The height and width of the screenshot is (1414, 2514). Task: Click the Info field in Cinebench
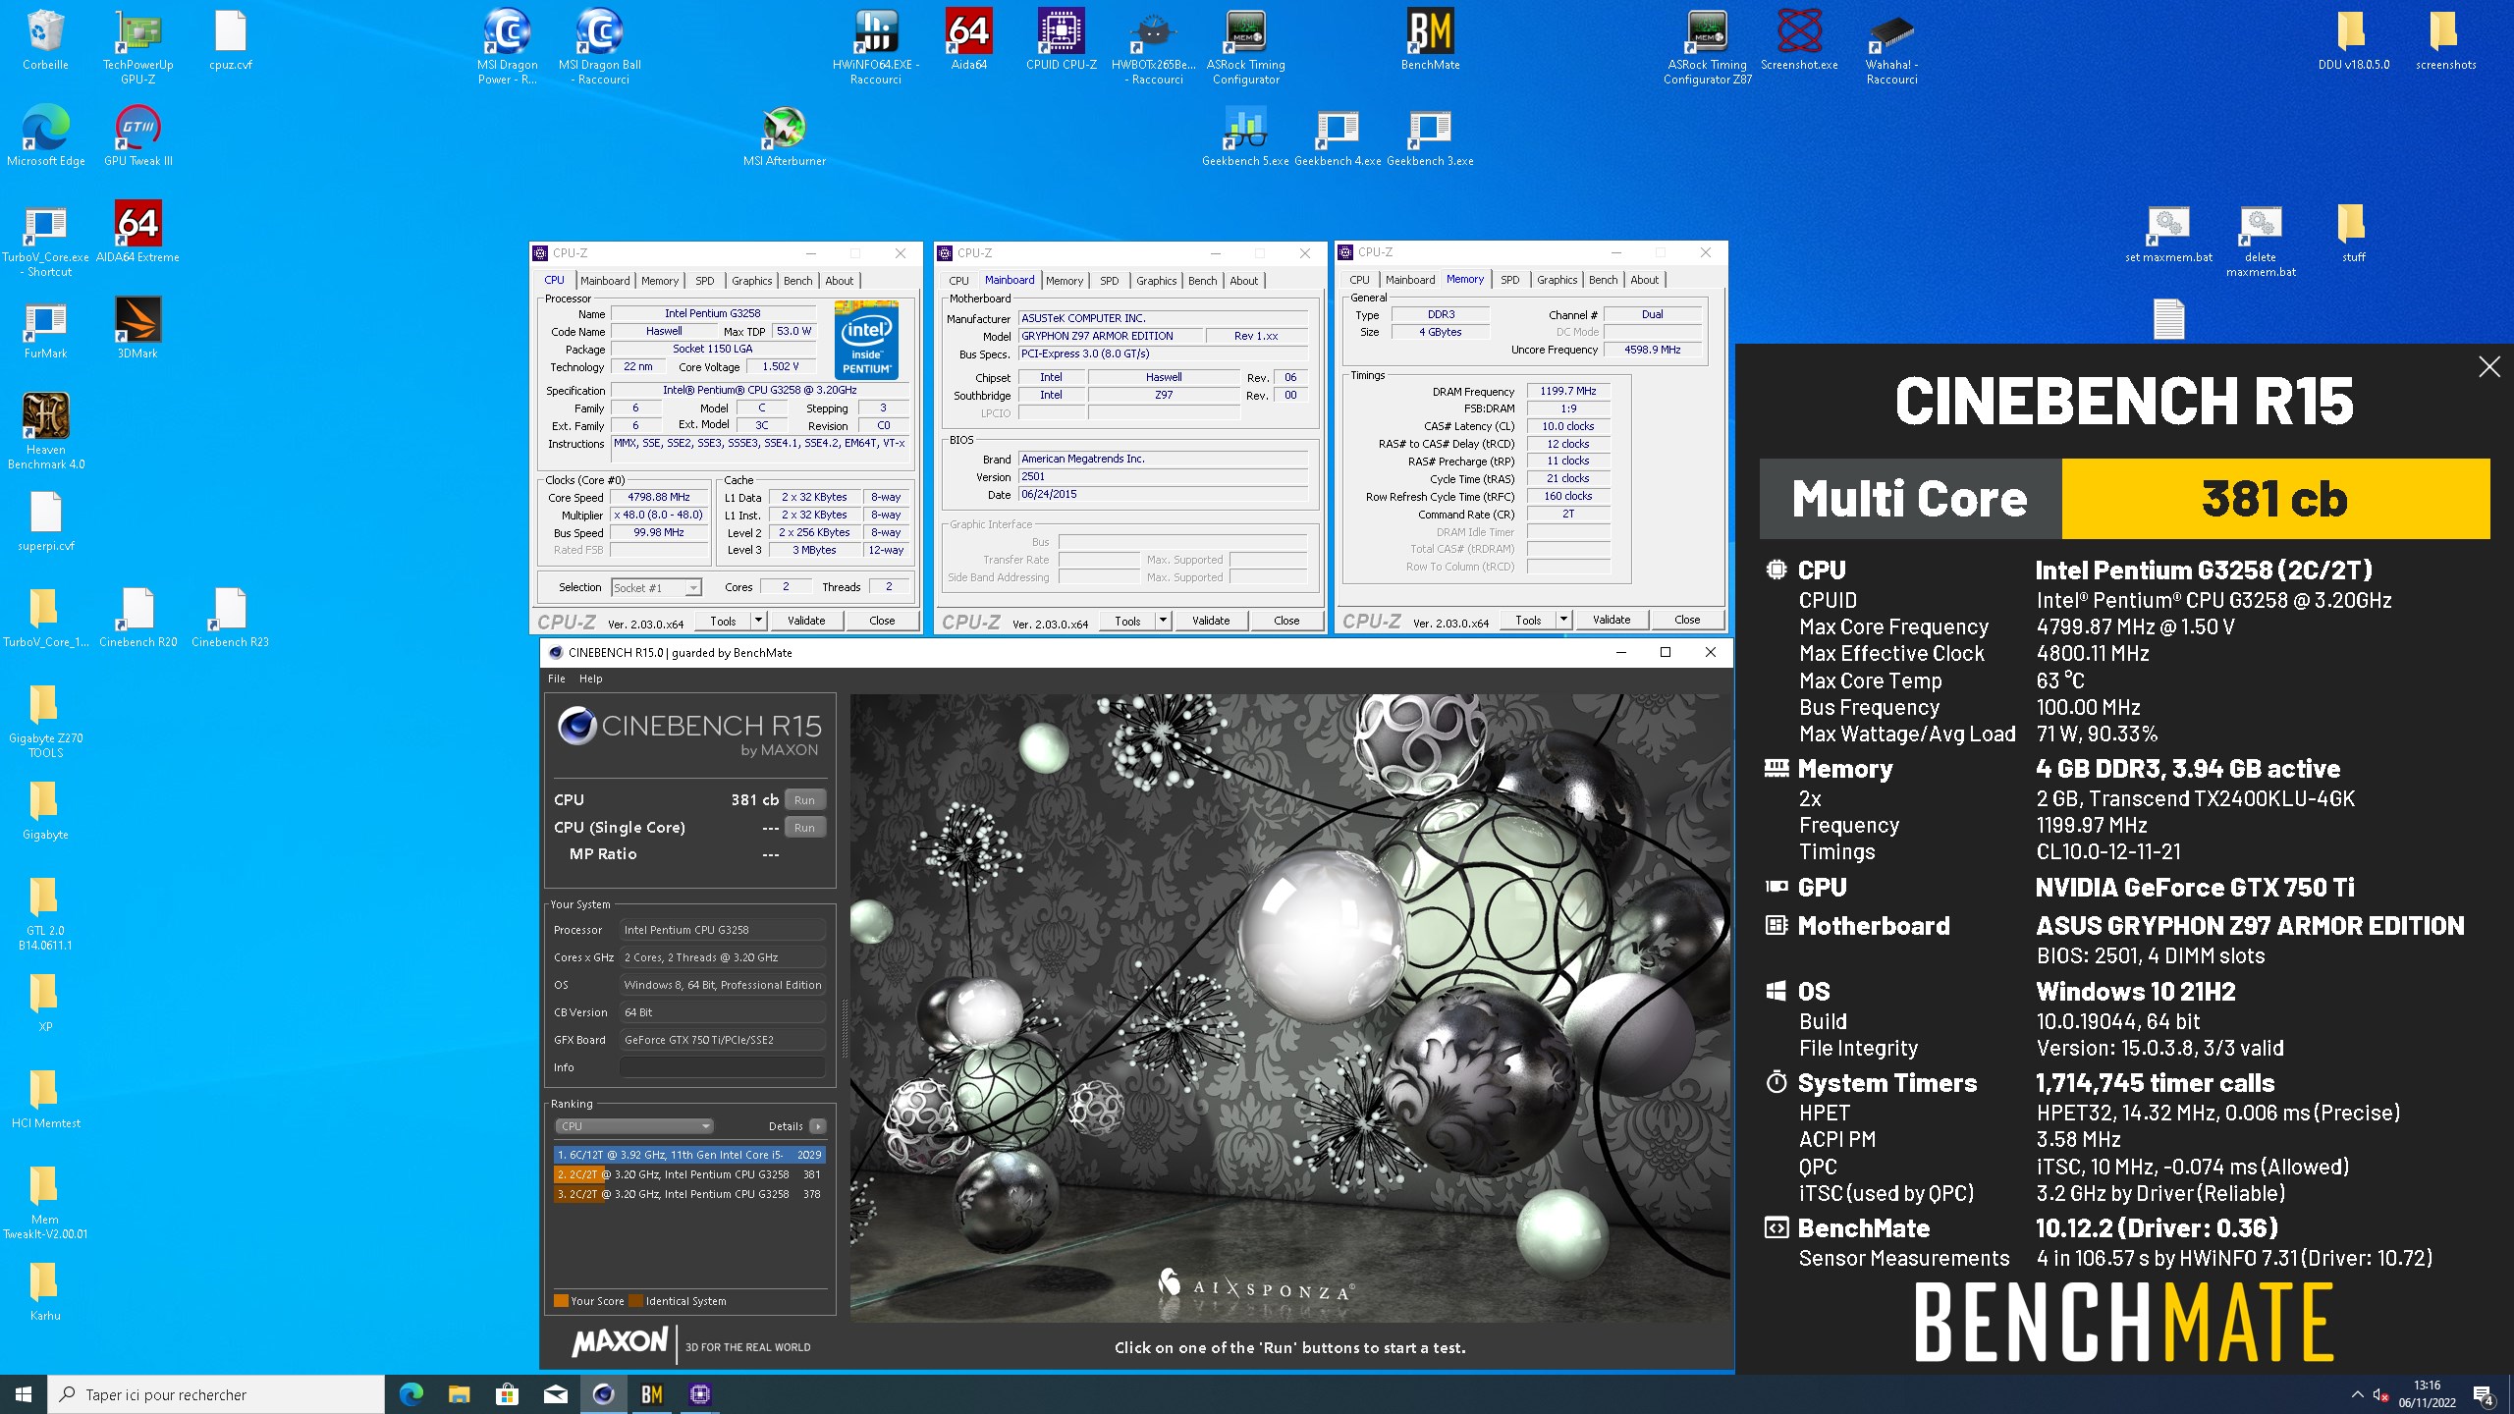click(722, 1067)
